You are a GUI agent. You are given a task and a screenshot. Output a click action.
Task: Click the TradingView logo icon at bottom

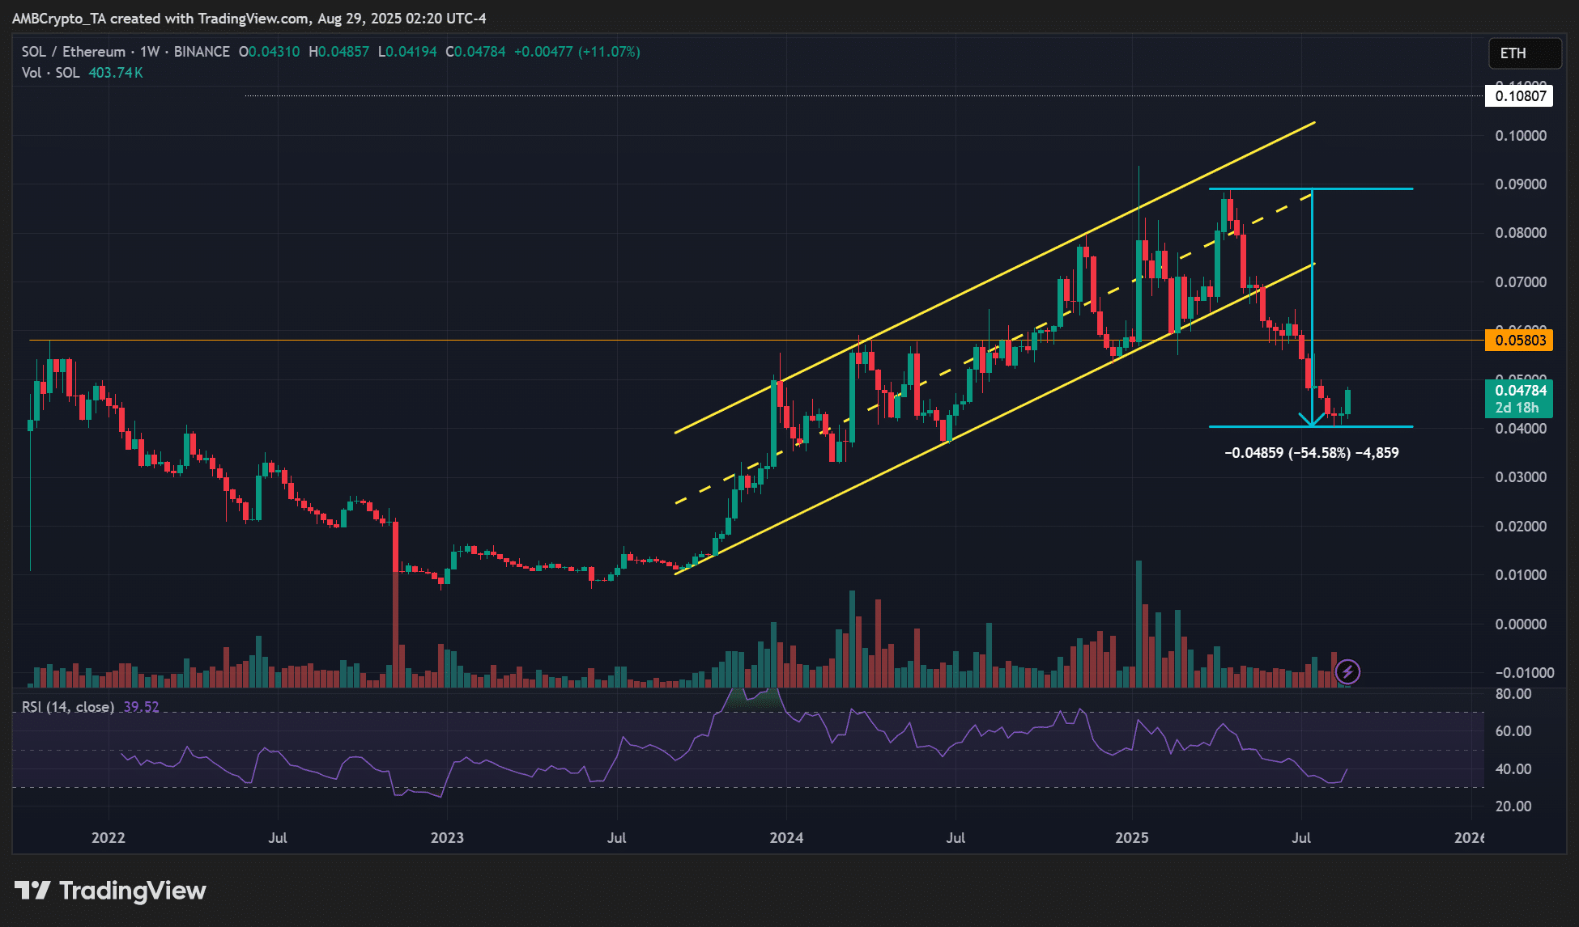tap(32, 891)
